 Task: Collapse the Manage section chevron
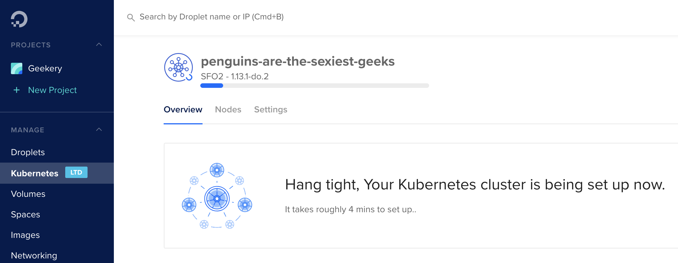(99, 130)
